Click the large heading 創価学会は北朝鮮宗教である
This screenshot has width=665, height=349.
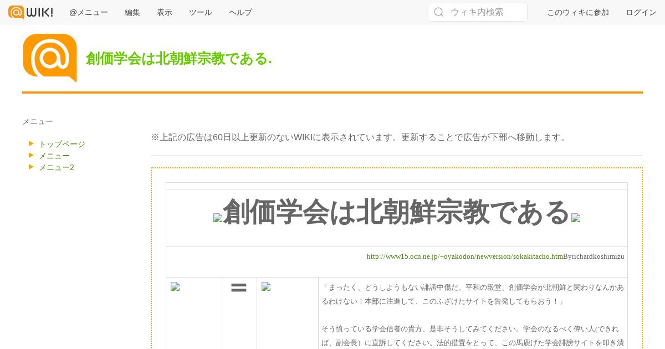397,212
